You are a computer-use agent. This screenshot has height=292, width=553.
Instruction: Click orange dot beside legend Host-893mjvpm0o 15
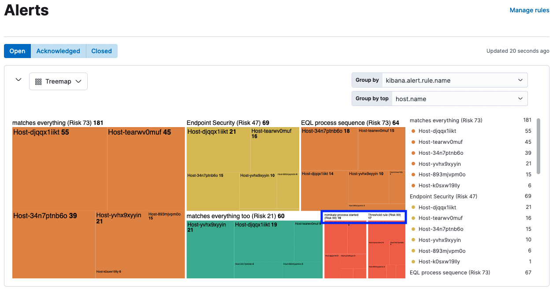(413, 175)
